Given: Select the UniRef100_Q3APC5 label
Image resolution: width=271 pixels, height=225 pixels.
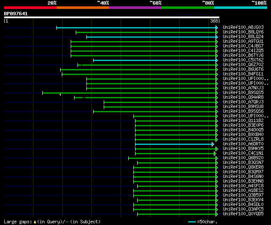Looking at the screenshot, I should [243, 209].
